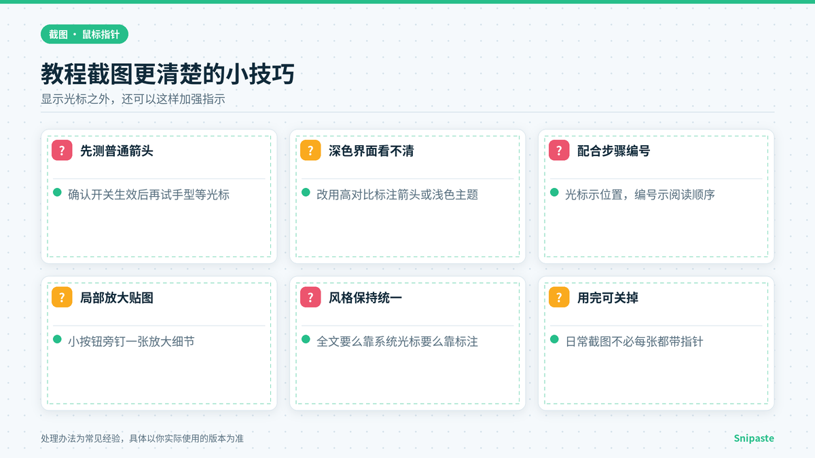The image size is (815, 458).
Task: Click the Snipaste brand label
Action: tap(754, 438)
